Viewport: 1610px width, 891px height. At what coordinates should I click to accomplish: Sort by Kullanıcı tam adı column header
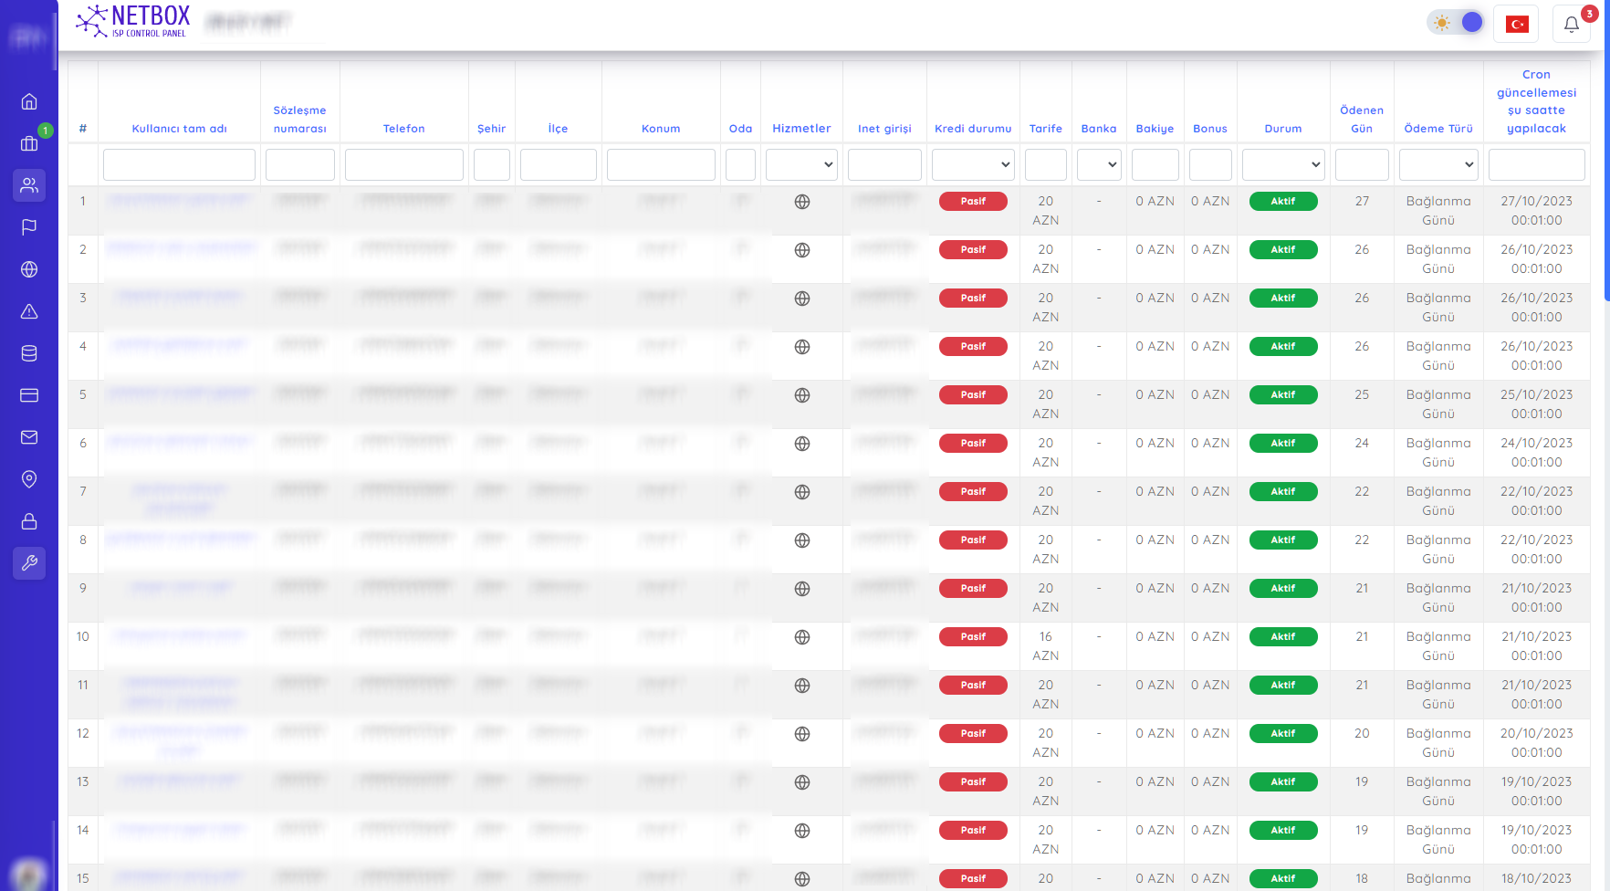tap(179, 129)
